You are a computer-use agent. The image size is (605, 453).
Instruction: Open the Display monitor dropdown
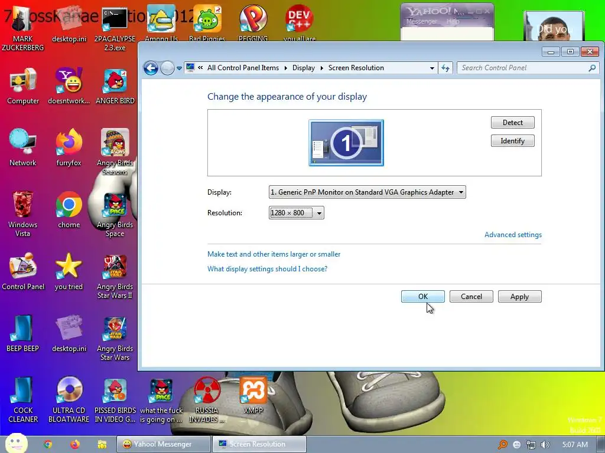(x=367, y=192)
